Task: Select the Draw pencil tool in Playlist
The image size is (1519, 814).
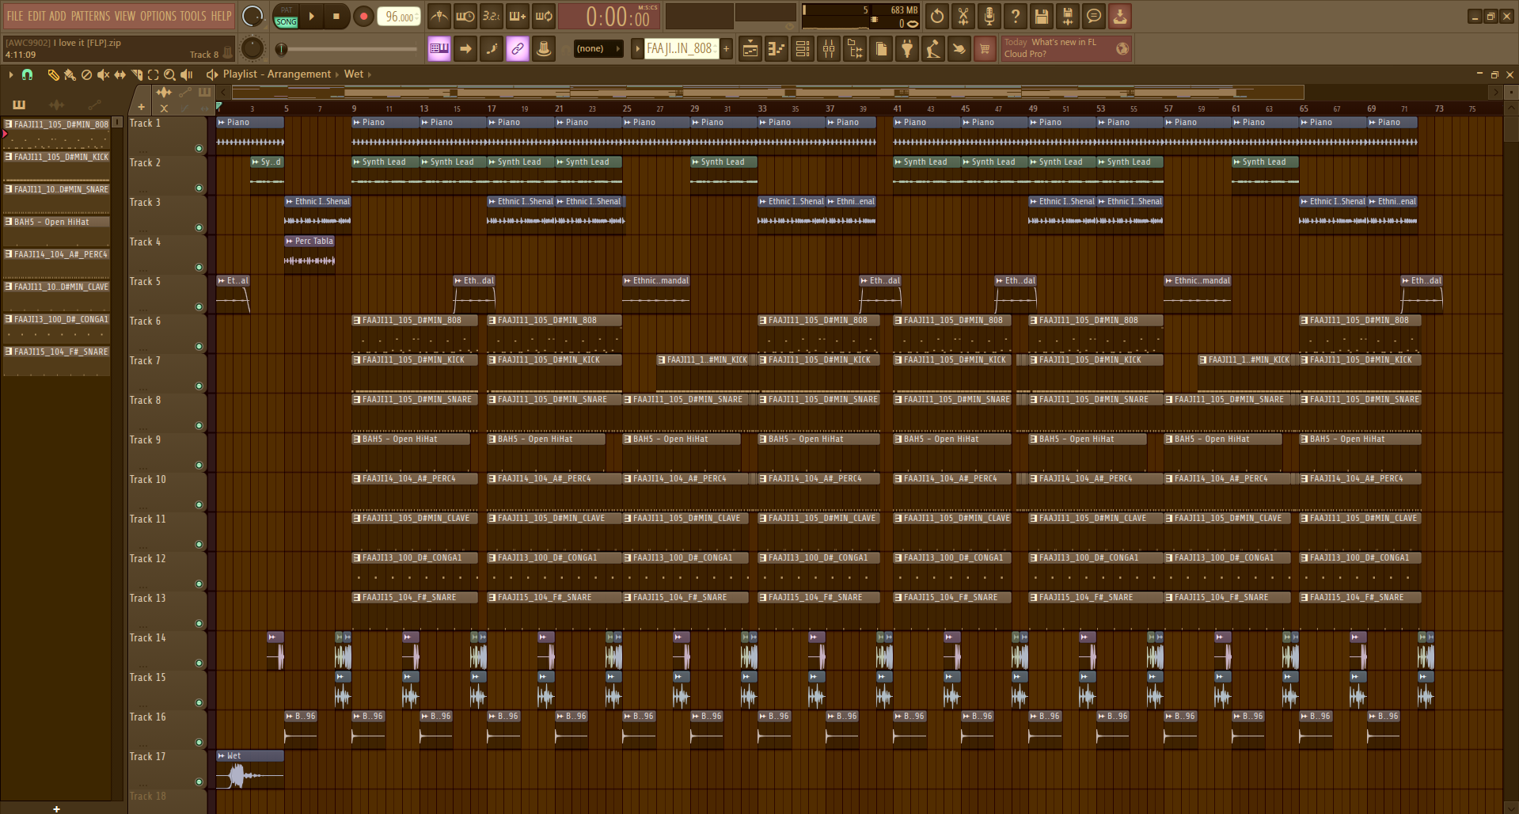Action: click(x=53, y=74)
